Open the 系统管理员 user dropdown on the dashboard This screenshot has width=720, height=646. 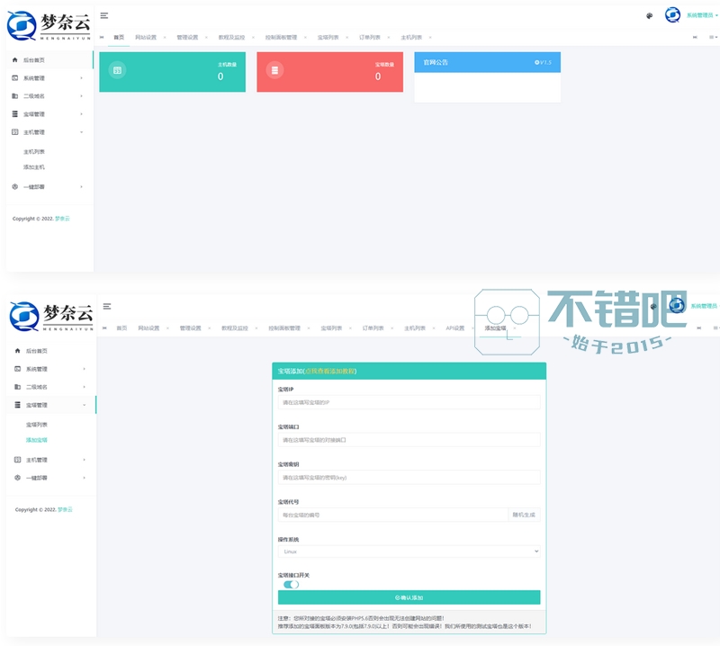[701, 15]
